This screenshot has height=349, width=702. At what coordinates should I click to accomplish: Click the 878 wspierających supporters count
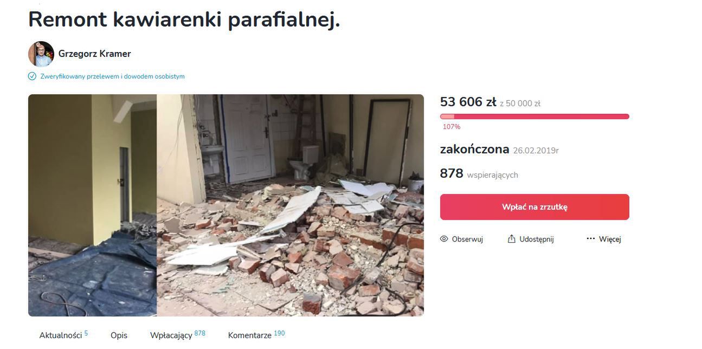pos(479,174)
